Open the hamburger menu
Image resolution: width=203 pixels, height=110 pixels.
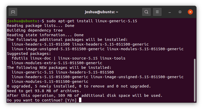[x=157, y=12]
